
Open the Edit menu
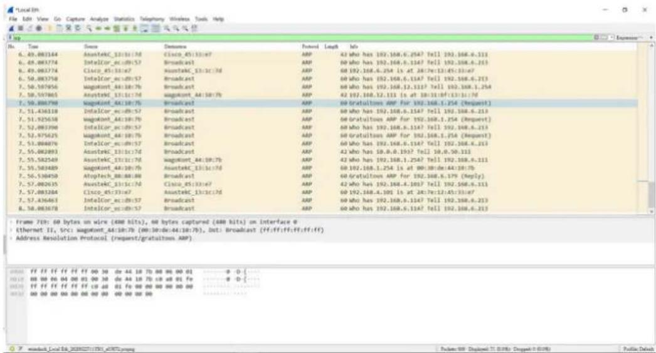(27, 19)
